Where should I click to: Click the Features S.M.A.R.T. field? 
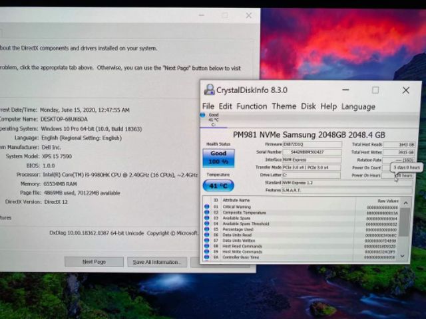(347, 191)
